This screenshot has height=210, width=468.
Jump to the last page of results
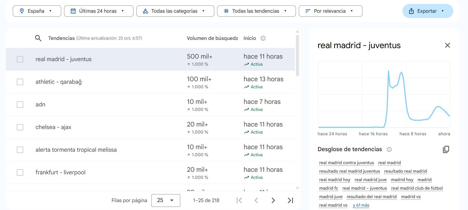click(290, 200)
